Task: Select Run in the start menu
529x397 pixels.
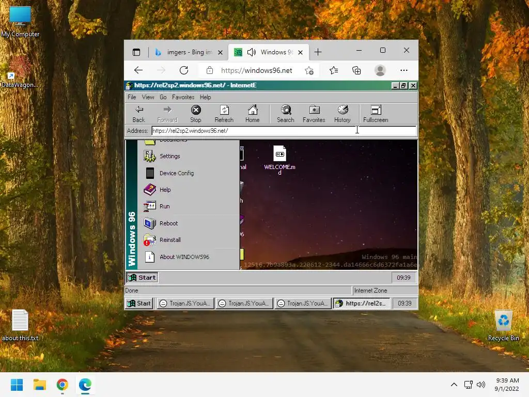Action: [189, 206]
